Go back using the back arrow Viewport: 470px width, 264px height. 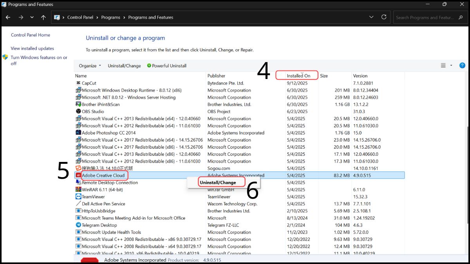(x=8, y=17)
